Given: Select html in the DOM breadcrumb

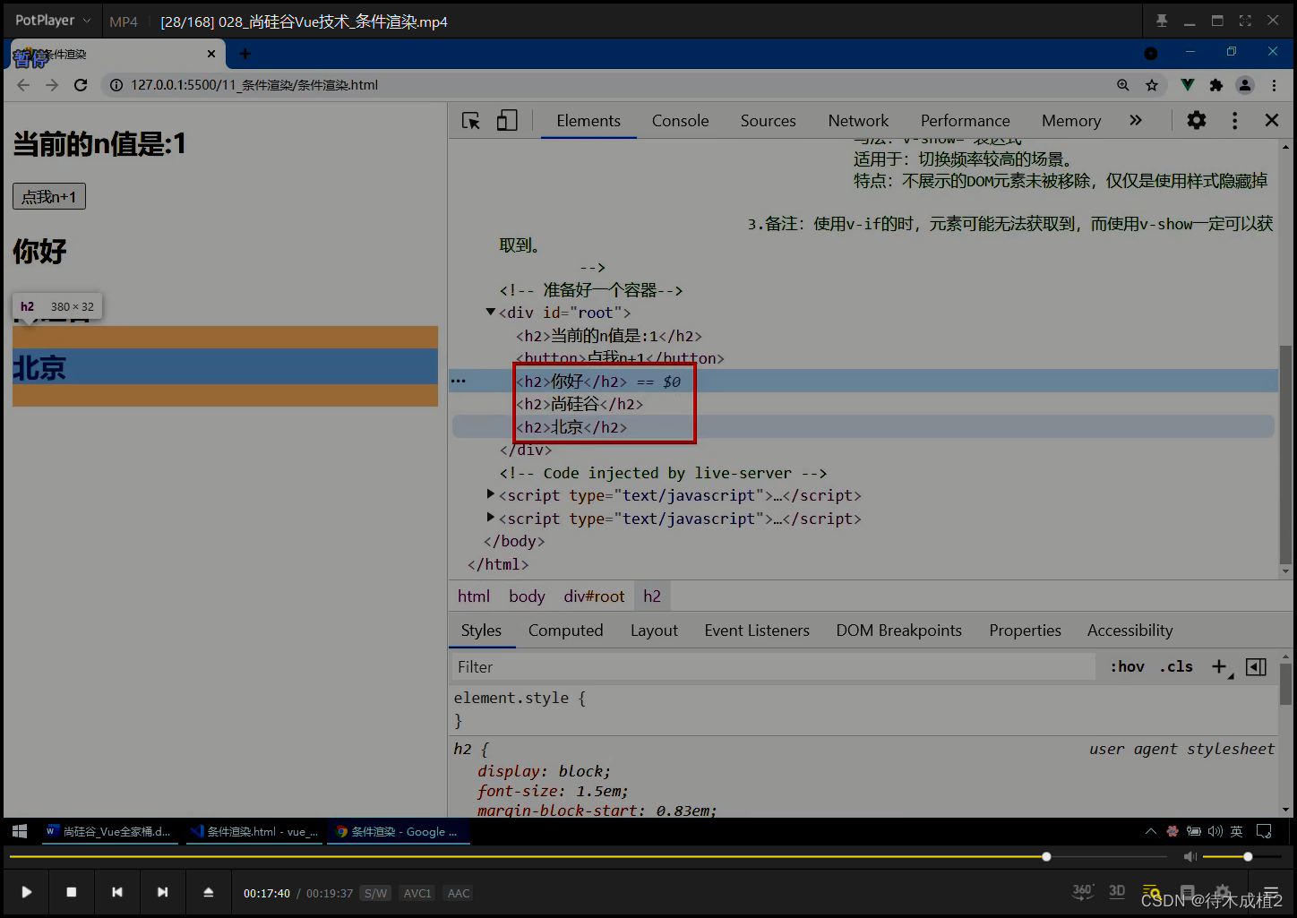Looking at the screenshot, I should (474, 596).
